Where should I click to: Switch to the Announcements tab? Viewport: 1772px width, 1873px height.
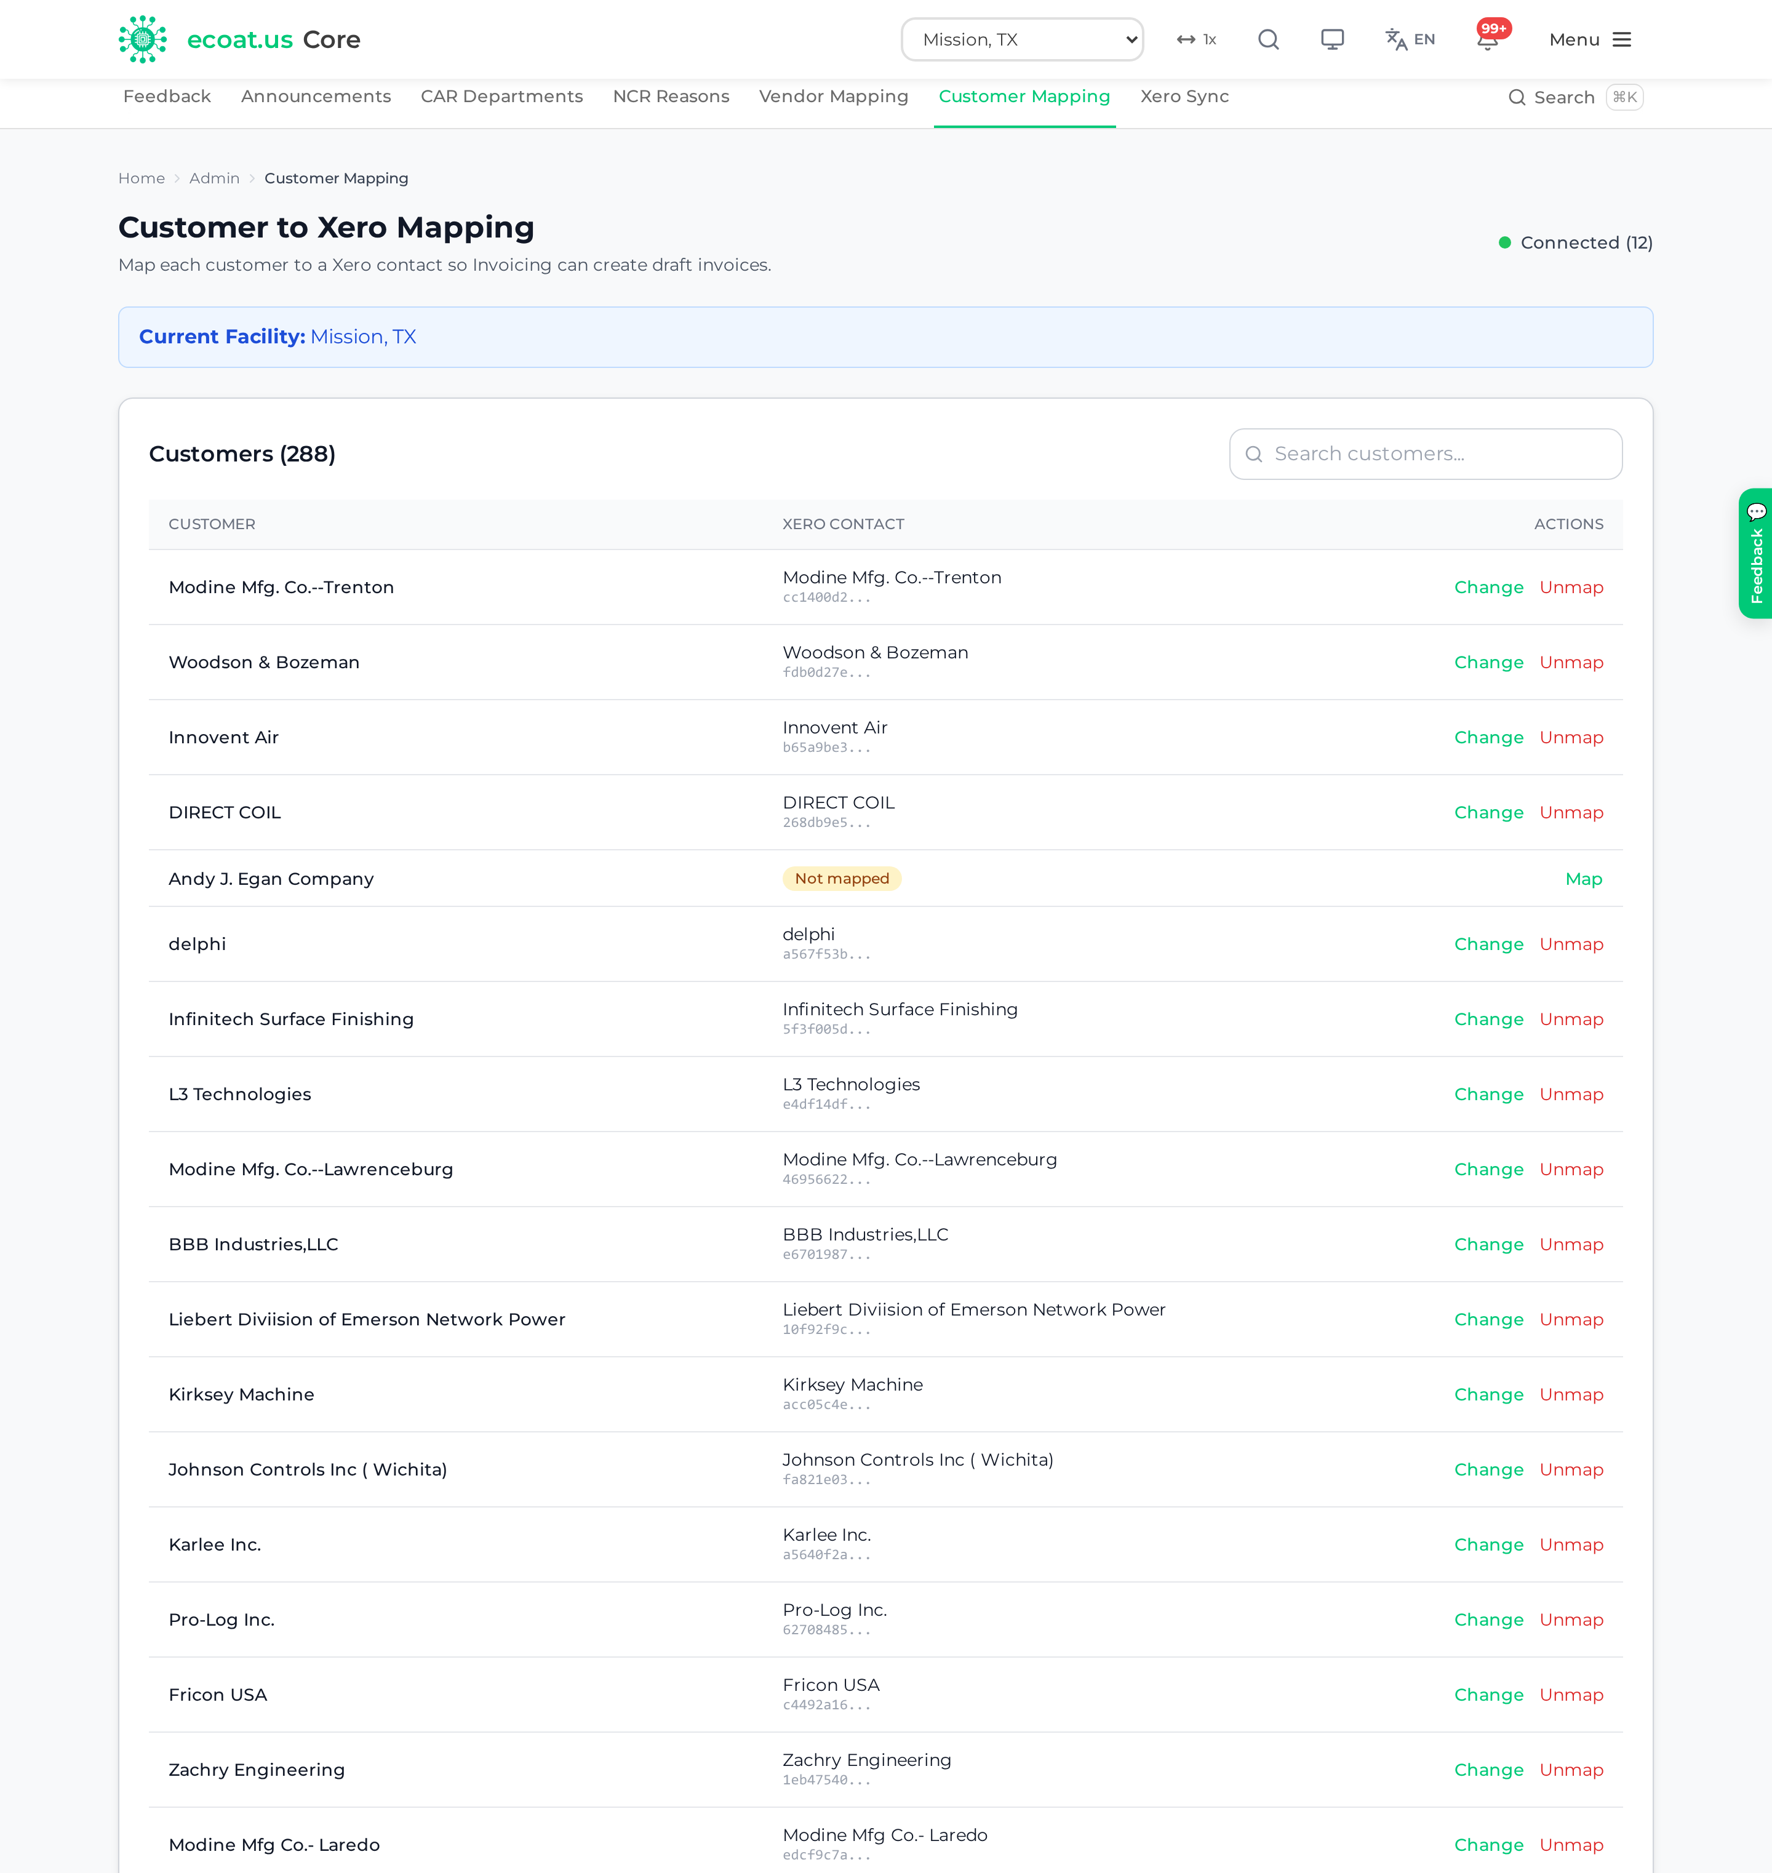point(316,97)
